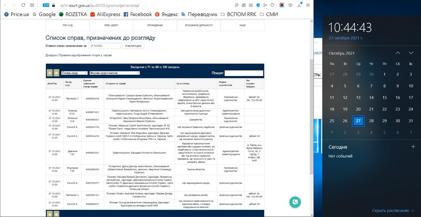This screenshot has width=421, height=217.
Task: Go to previous month with up chevron
Action: tap(398, 53)
